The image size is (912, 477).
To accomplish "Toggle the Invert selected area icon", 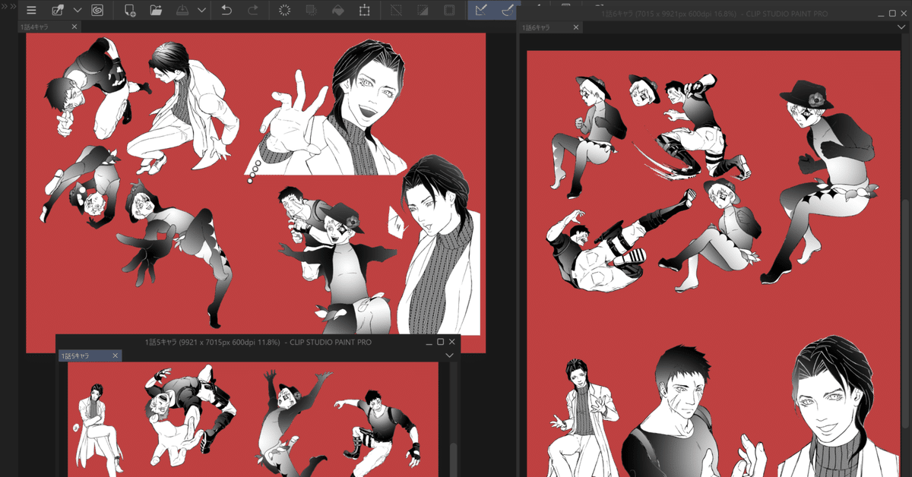I will pyautogui.click(x=423, y=11).
